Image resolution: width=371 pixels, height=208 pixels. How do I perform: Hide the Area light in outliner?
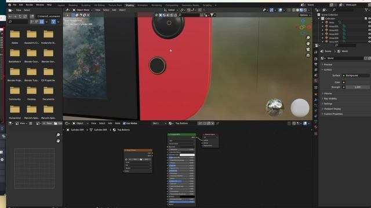tap(369, 23)
